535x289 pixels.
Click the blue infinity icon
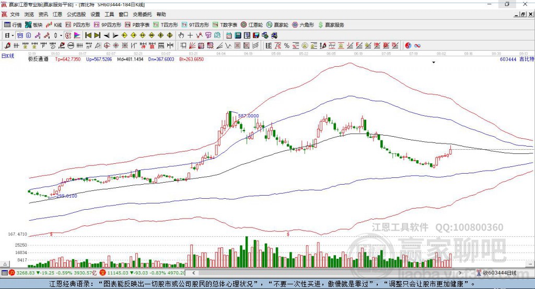point(417,46)
